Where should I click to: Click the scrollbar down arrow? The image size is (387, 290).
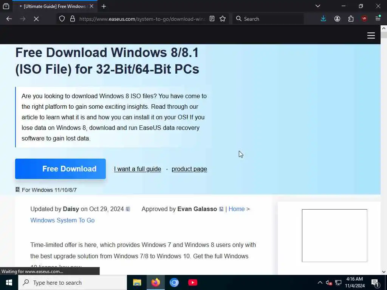[x=384, y=272]
